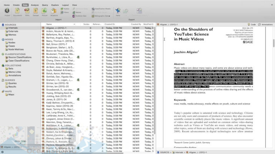Import Audios from the ribbon

point(65,9)
